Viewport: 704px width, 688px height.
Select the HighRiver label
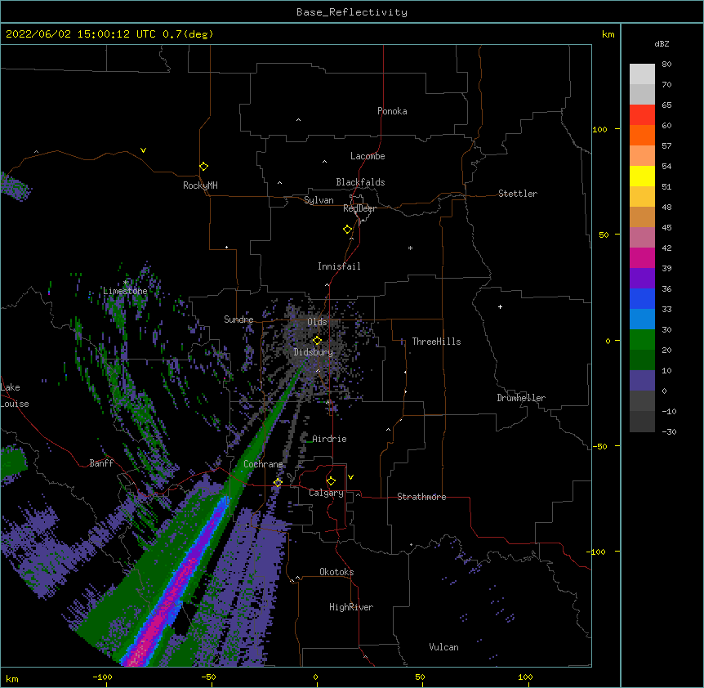pyautogui.click(x=351, y=607)
